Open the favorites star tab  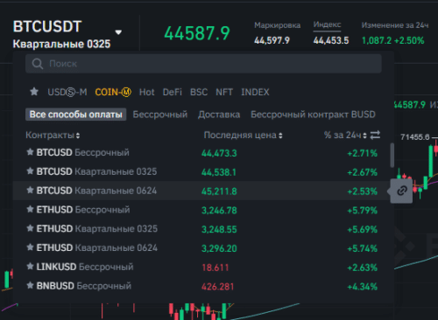click(34, 92)
